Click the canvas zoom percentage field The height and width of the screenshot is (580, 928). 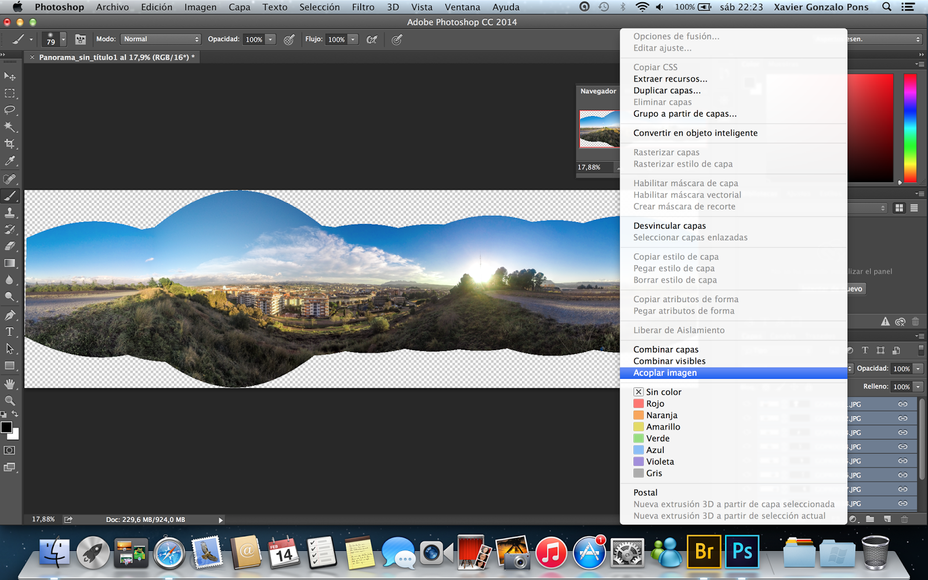pyautogui.click(x=43, y=520)
